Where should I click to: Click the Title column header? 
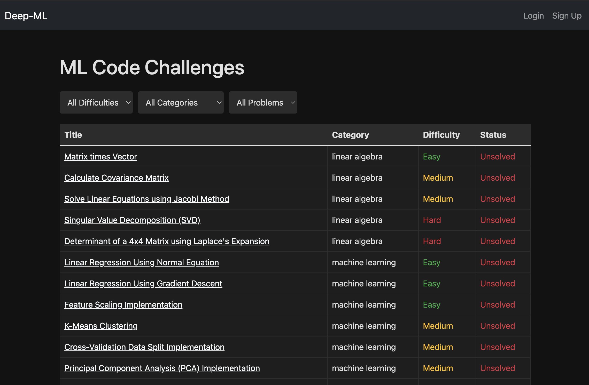pos(73,135)
